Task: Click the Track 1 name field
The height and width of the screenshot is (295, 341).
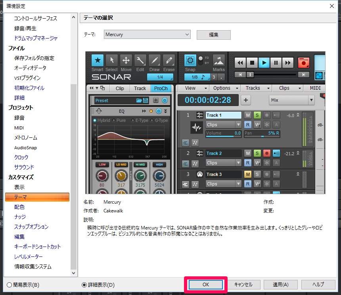Action: (224, 115)
